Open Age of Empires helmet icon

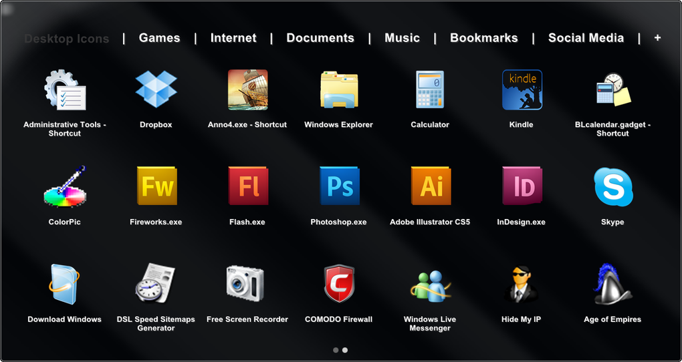click(x=612, y=284)
